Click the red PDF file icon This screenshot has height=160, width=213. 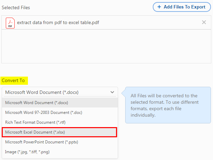pos(10,23)
